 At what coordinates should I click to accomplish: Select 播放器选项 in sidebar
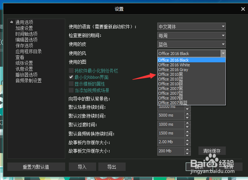27,75
